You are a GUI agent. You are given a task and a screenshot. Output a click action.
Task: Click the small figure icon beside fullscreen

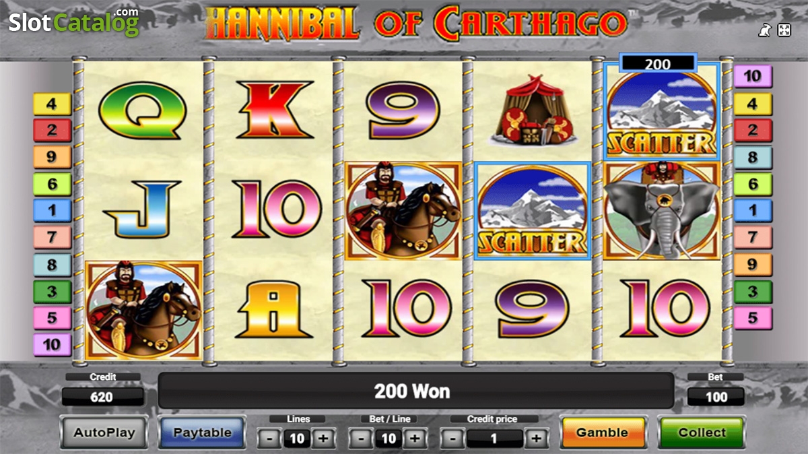click(764, 30)
